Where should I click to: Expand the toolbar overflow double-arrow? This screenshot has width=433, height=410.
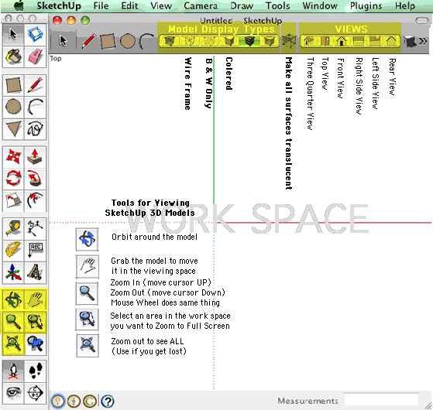pos(423,41)
